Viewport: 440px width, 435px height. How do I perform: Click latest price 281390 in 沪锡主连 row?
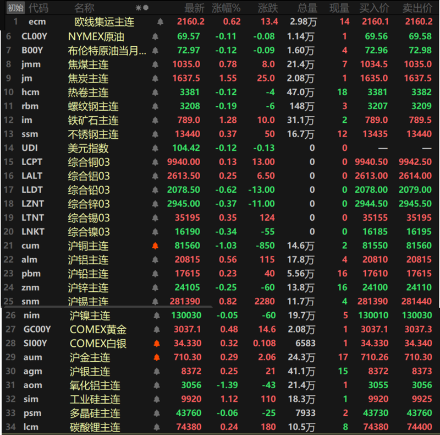pyautogui.click(x=185, y=301)
